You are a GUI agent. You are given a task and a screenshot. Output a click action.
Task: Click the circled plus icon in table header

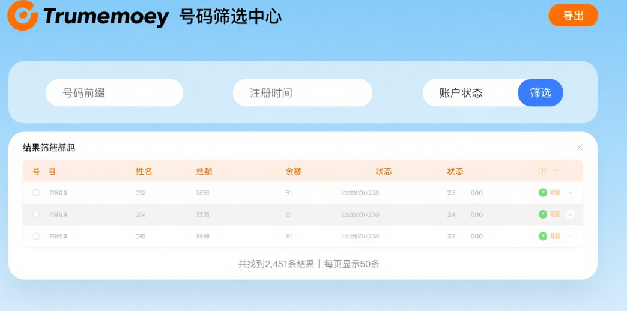point(542,171)
